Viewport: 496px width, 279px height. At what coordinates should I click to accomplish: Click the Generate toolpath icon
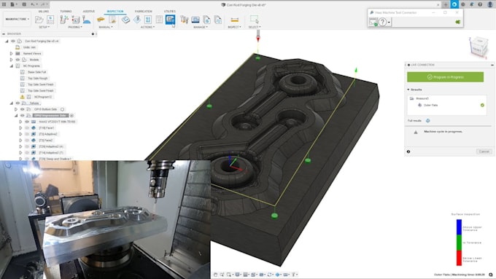[x=126, y=20]
